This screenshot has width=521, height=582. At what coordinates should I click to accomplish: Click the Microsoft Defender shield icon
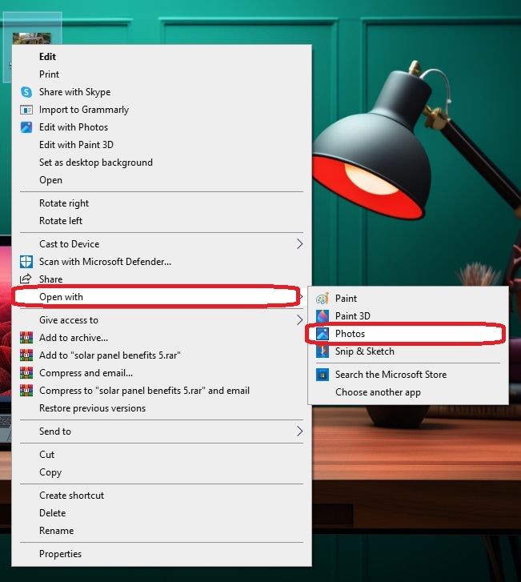point(26,262)
